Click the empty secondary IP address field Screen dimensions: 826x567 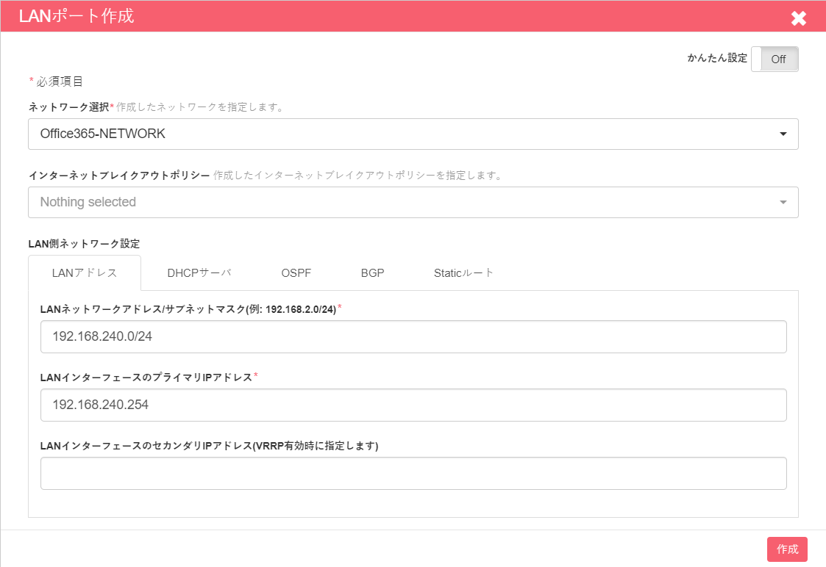click(x=413, y=473)
